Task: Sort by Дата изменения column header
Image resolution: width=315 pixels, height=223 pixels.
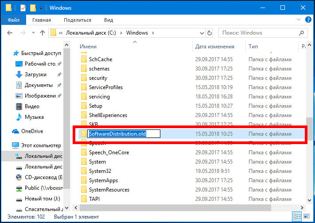Action: [x=215, y=47]
